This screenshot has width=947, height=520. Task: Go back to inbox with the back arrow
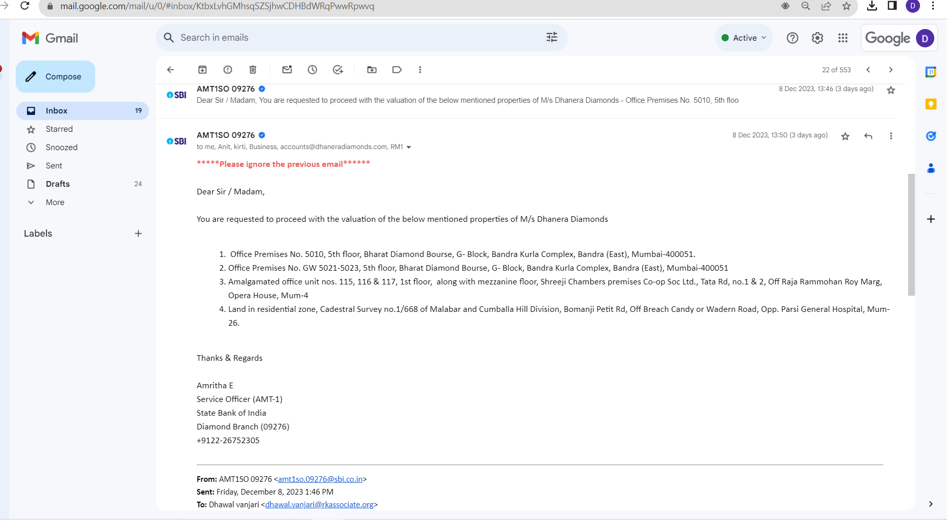coord(170,70)
